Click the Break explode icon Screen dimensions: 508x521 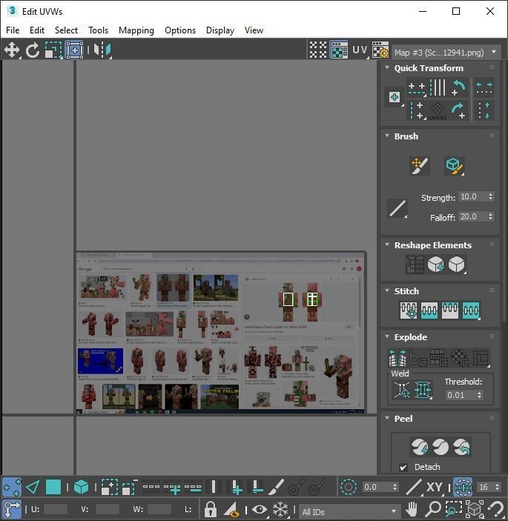(398, 358)
